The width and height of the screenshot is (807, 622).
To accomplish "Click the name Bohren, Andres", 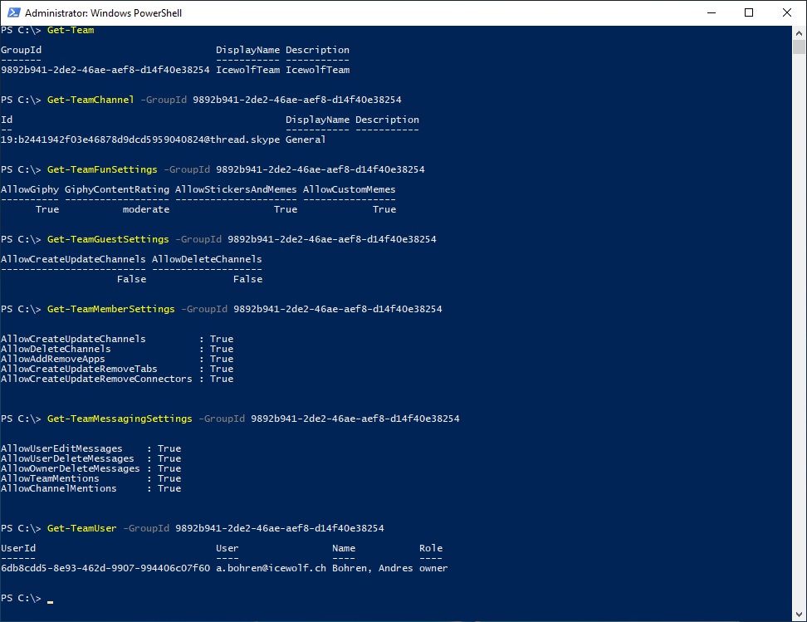I will coord(373,568).
